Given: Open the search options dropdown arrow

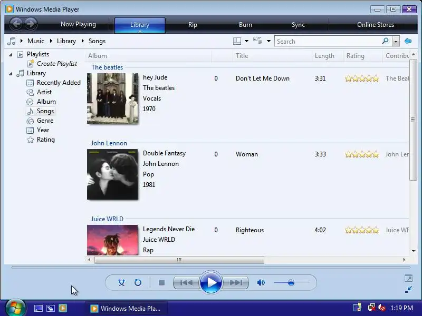Looking at the screenshot, I should pos(396,42).
